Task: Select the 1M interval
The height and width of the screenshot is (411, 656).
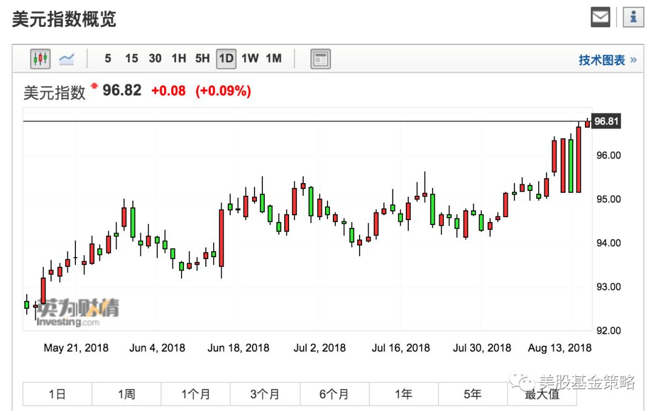Action: 273,58
